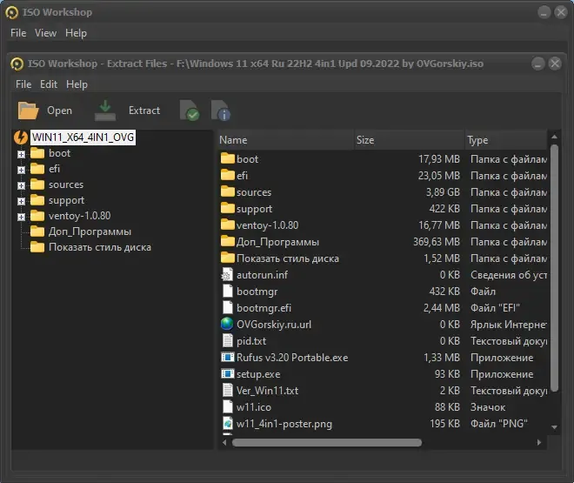
Task: Click the scroll down arrow of file list
Action: tap(554, 427)
